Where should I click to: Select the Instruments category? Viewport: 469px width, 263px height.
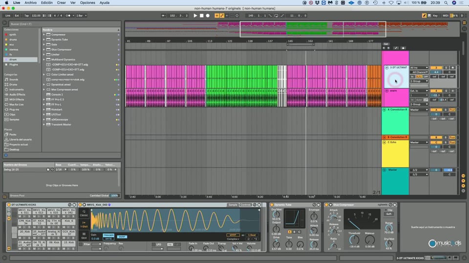[x=17, y=90]
